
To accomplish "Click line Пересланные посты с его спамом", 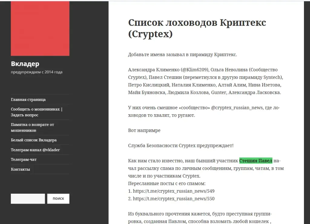I will pos(167,183).
